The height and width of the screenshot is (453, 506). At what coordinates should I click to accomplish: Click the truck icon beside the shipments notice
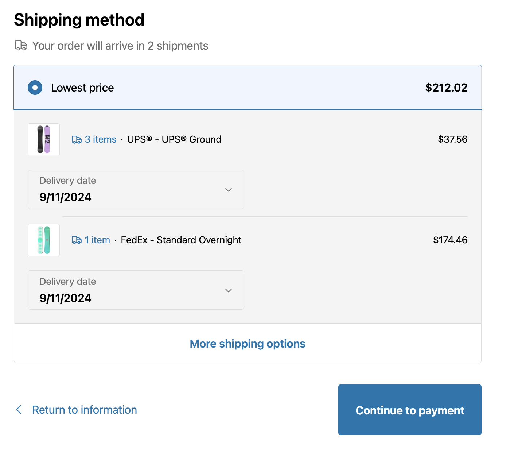pyautogui.click(x=21, y=46)
